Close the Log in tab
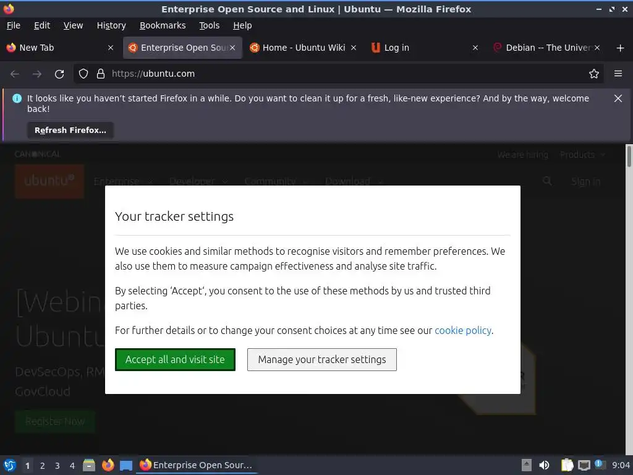 [x=475, y=48]
